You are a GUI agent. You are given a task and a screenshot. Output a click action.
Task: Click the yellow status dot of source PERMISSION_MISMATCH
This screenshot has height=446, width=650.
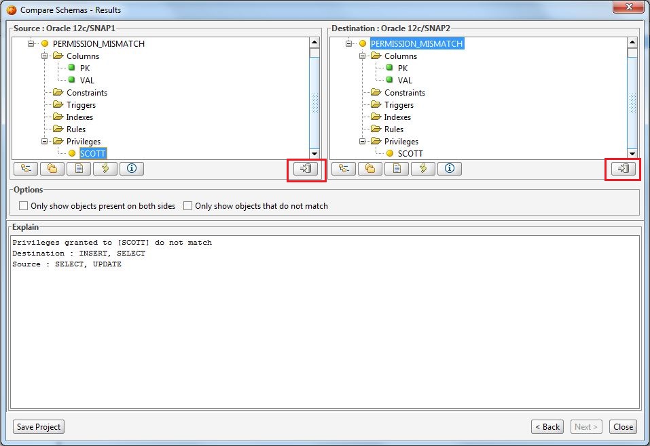click(x=45, y=43)
